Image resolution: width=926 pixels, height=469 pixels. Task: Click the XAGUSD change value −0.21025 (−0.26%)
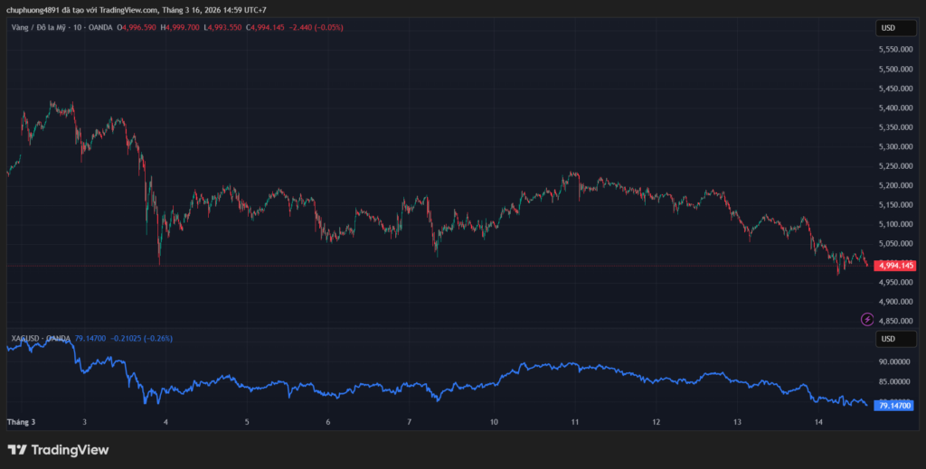[141, 338]
